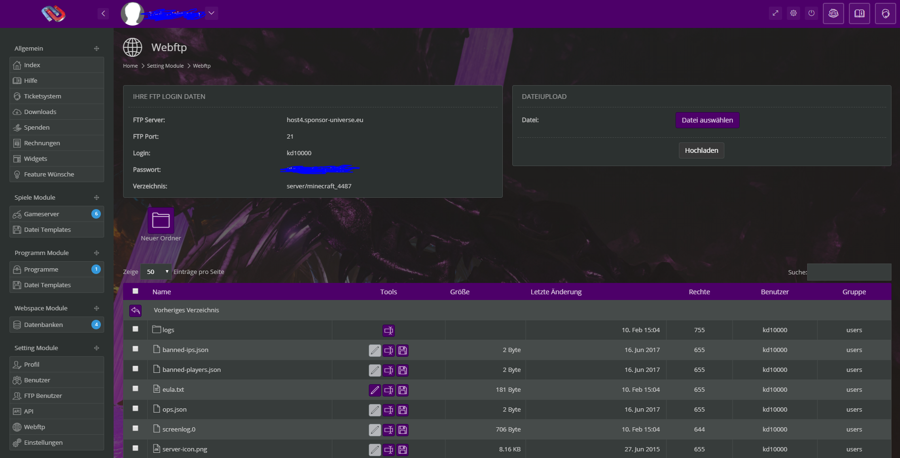Click the power logout icon in header

(x=811, y=13)
